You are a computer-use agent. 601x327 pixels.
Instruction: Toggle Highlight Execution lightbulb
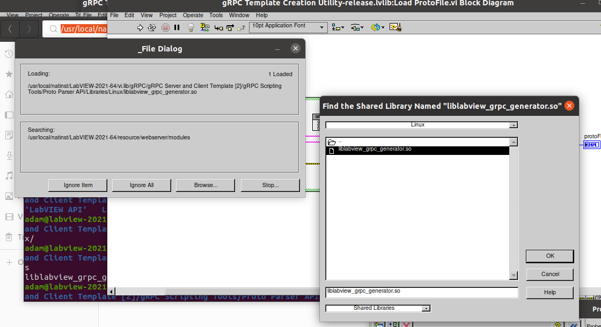190,27
